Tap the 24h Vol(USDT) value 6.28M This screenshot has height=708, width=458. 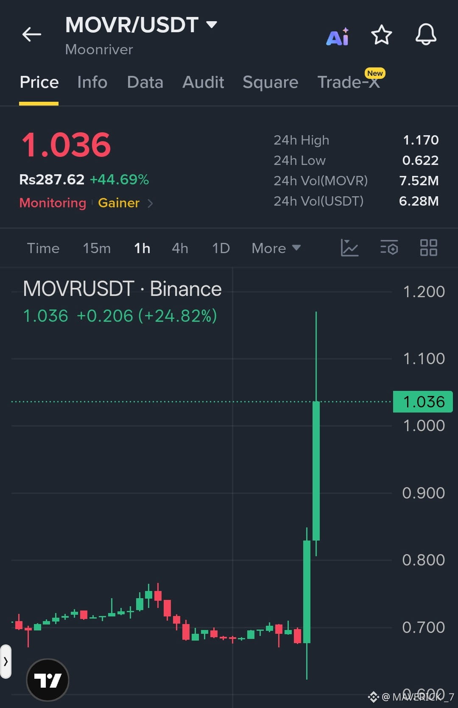coord(419,201)
